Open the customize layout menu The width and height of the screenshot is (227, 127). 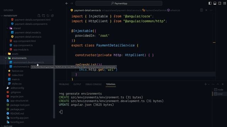(x=225, y=3)
